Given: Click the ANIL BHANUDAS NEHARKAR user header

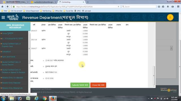Looking at the screenshot, I should point(15,26).
